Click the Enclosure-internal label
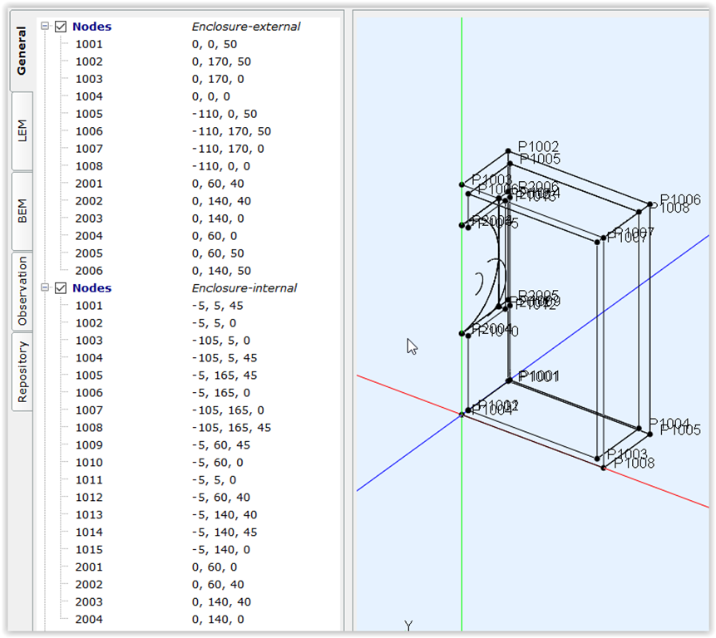 click(244, 288)
